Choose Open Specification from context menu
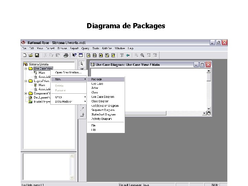248x186 pixels. click(x=69, y=72)
